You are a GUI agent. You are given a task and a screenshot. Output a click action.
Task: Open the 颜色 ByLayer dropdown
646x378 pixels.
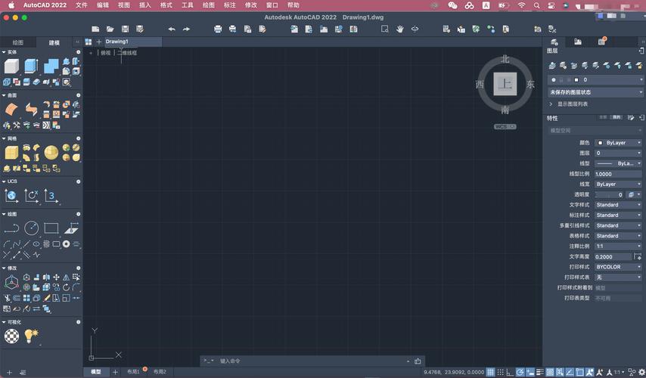point(619,142)
